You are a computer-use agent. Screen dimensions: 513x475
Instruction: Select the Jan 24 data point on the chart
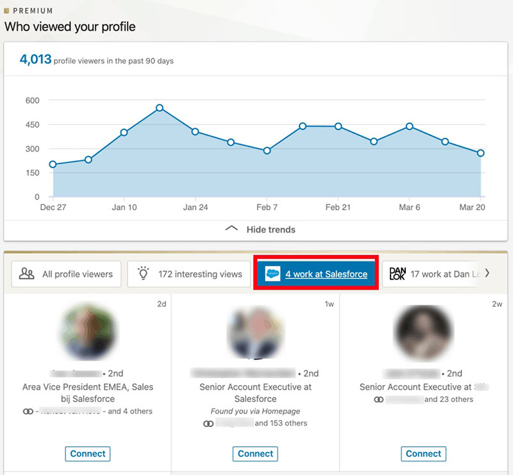click(196, 131)
